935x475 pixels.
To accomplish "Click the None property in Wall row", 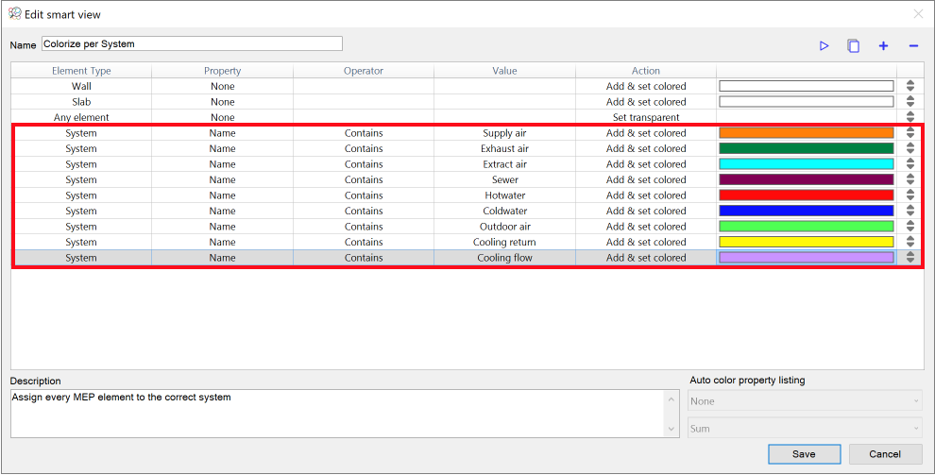I will click(x=223, y=86).
